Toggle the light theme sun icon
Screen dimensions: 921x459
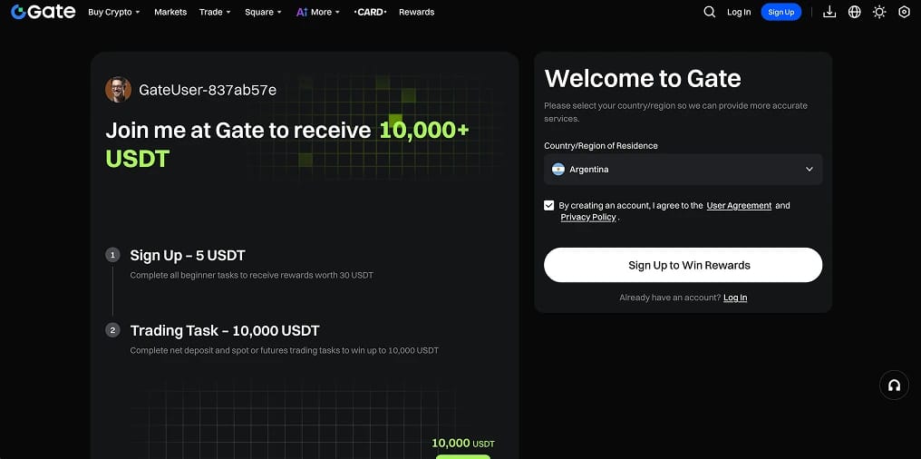tap(879, 12)
